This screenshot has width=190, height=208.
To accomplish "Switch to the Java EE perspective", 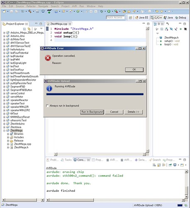I will coord(141,17).
